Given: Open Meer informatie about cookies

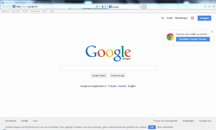Looking at the screenshot, I should click(x=165, y=127).
